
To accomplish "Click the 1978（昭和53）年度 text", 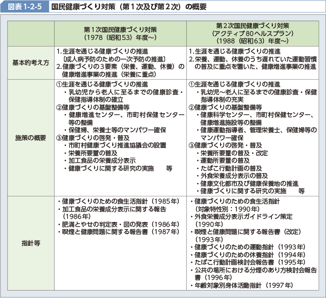I will pyautogui.click(x=120, y=36).
